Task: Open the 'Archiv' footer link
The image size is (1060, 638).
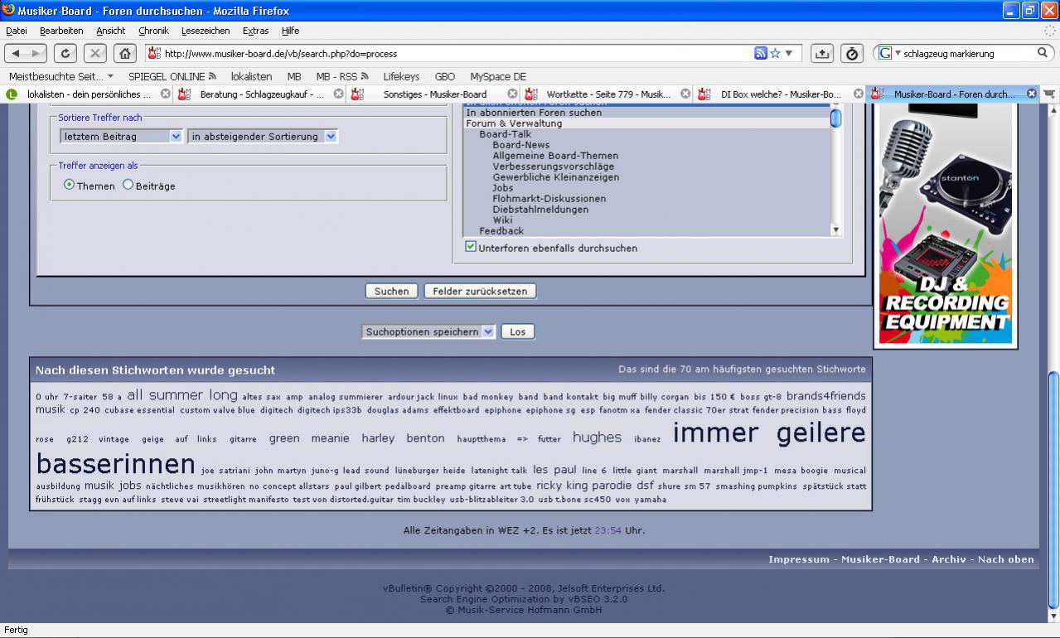Action: coord(948,559)
